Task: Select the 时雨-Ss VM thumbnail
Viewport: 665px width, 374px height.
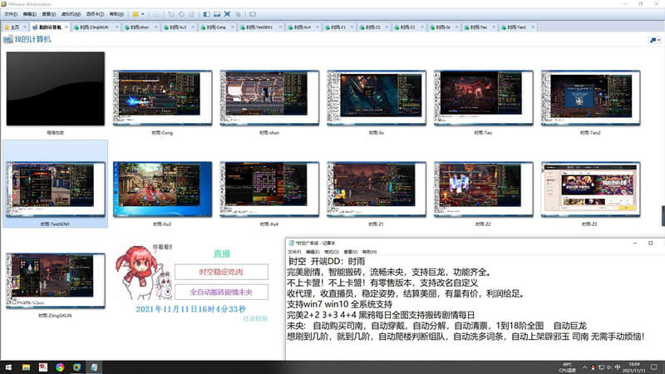Action: coord(377,98)
